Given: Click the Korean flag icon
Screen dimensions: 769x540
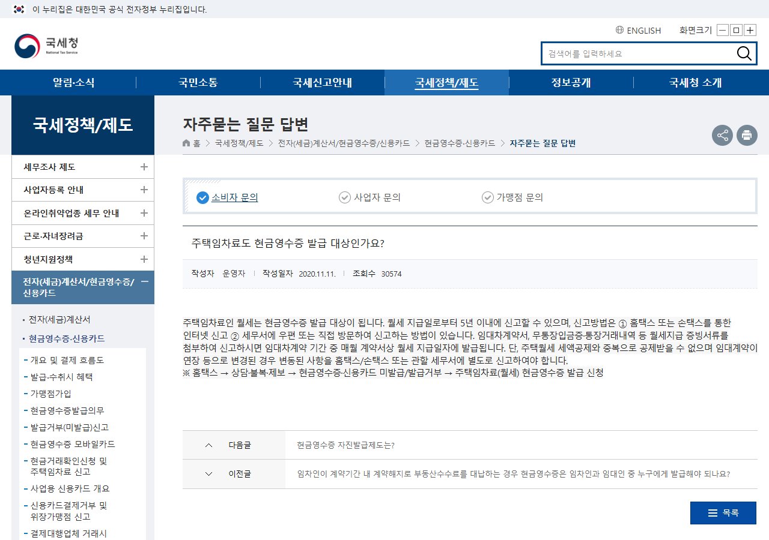Looking at the screenshot, I should click(x=19, y=9).
